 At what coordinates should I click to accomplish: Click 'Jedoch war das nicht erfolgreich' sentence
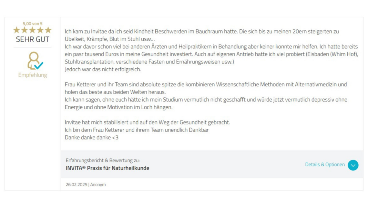click(103, 69)
